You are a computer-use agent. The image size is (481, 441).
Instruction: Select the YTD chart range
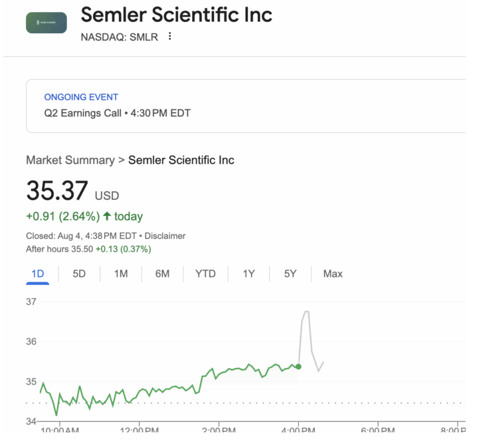205,274
